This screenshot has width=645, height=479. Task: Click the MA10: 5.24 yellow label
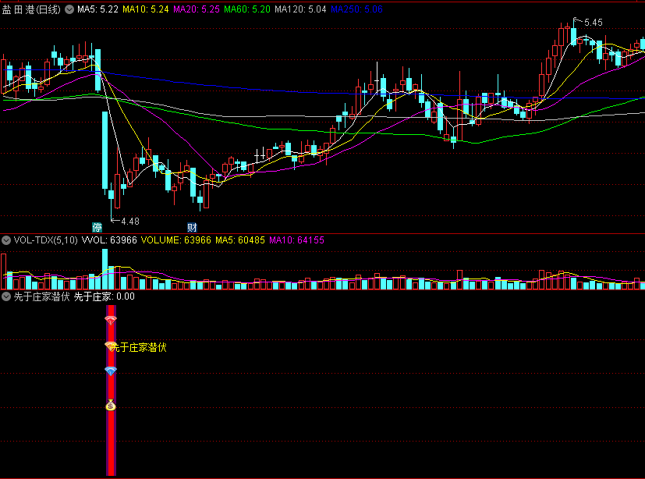[x=146, y=9]
